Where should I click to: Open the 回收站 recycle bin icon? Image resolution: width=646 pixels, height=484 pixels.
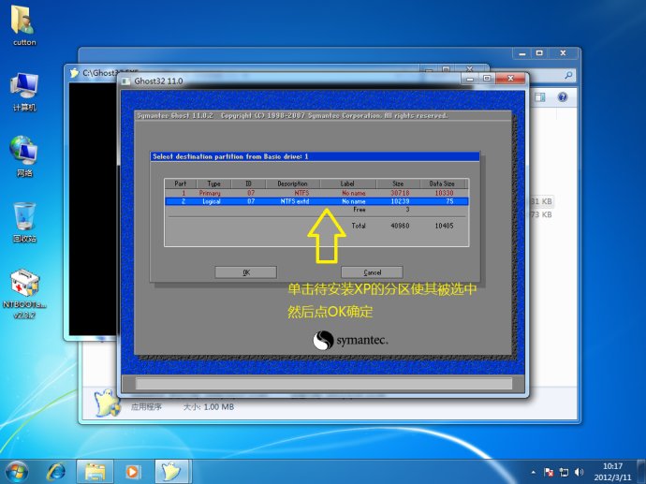click(x=24, y=222)
